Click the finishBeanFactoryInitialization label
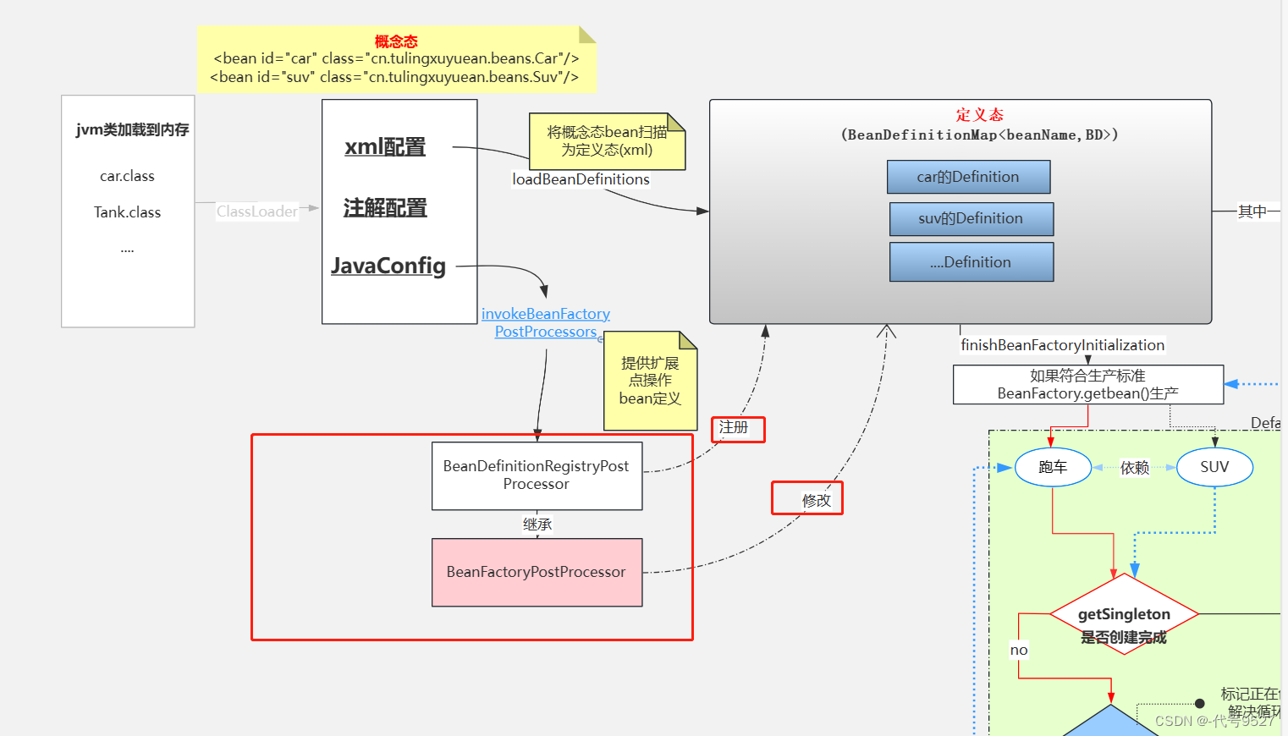The width and height of the screenshot is (1288, 736). [1063, 345]
